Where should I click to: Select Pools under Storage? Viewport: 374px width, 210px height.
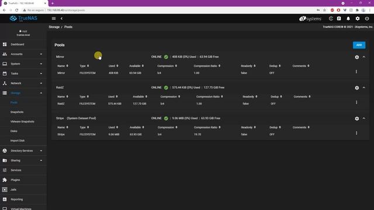tap(14, 103)
